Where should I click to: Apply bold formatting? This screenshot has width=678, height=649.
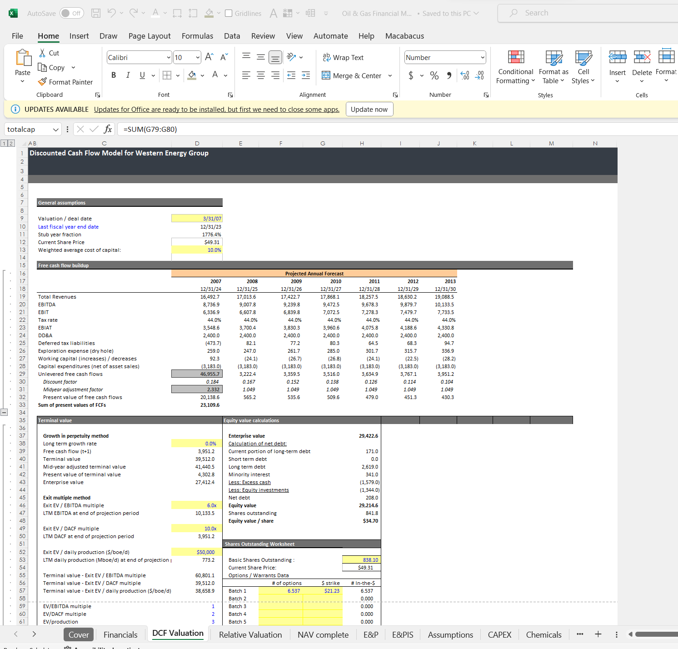pyautogui.click(x=114, y=75)
